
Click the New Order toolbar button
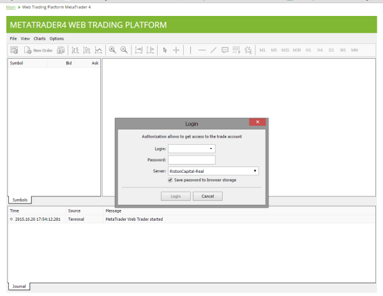click(x=38, y=50)
